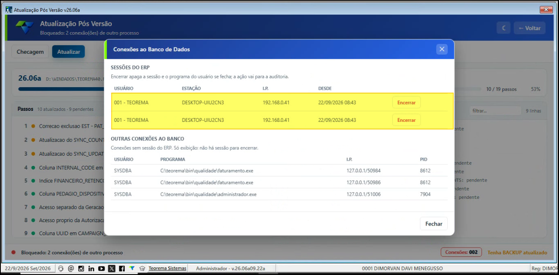Open the X (Twitter) icon in status bar
Screen dimensions: 559x275
[111, 268]
